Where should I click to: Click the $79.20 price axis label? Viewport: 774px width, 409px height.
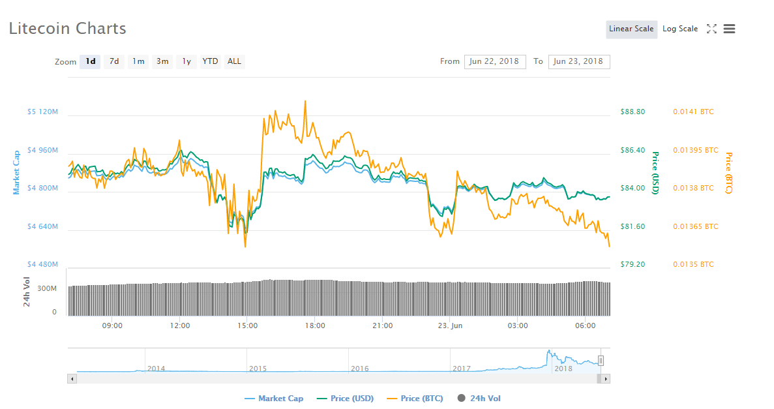click(x=633, y=264)
